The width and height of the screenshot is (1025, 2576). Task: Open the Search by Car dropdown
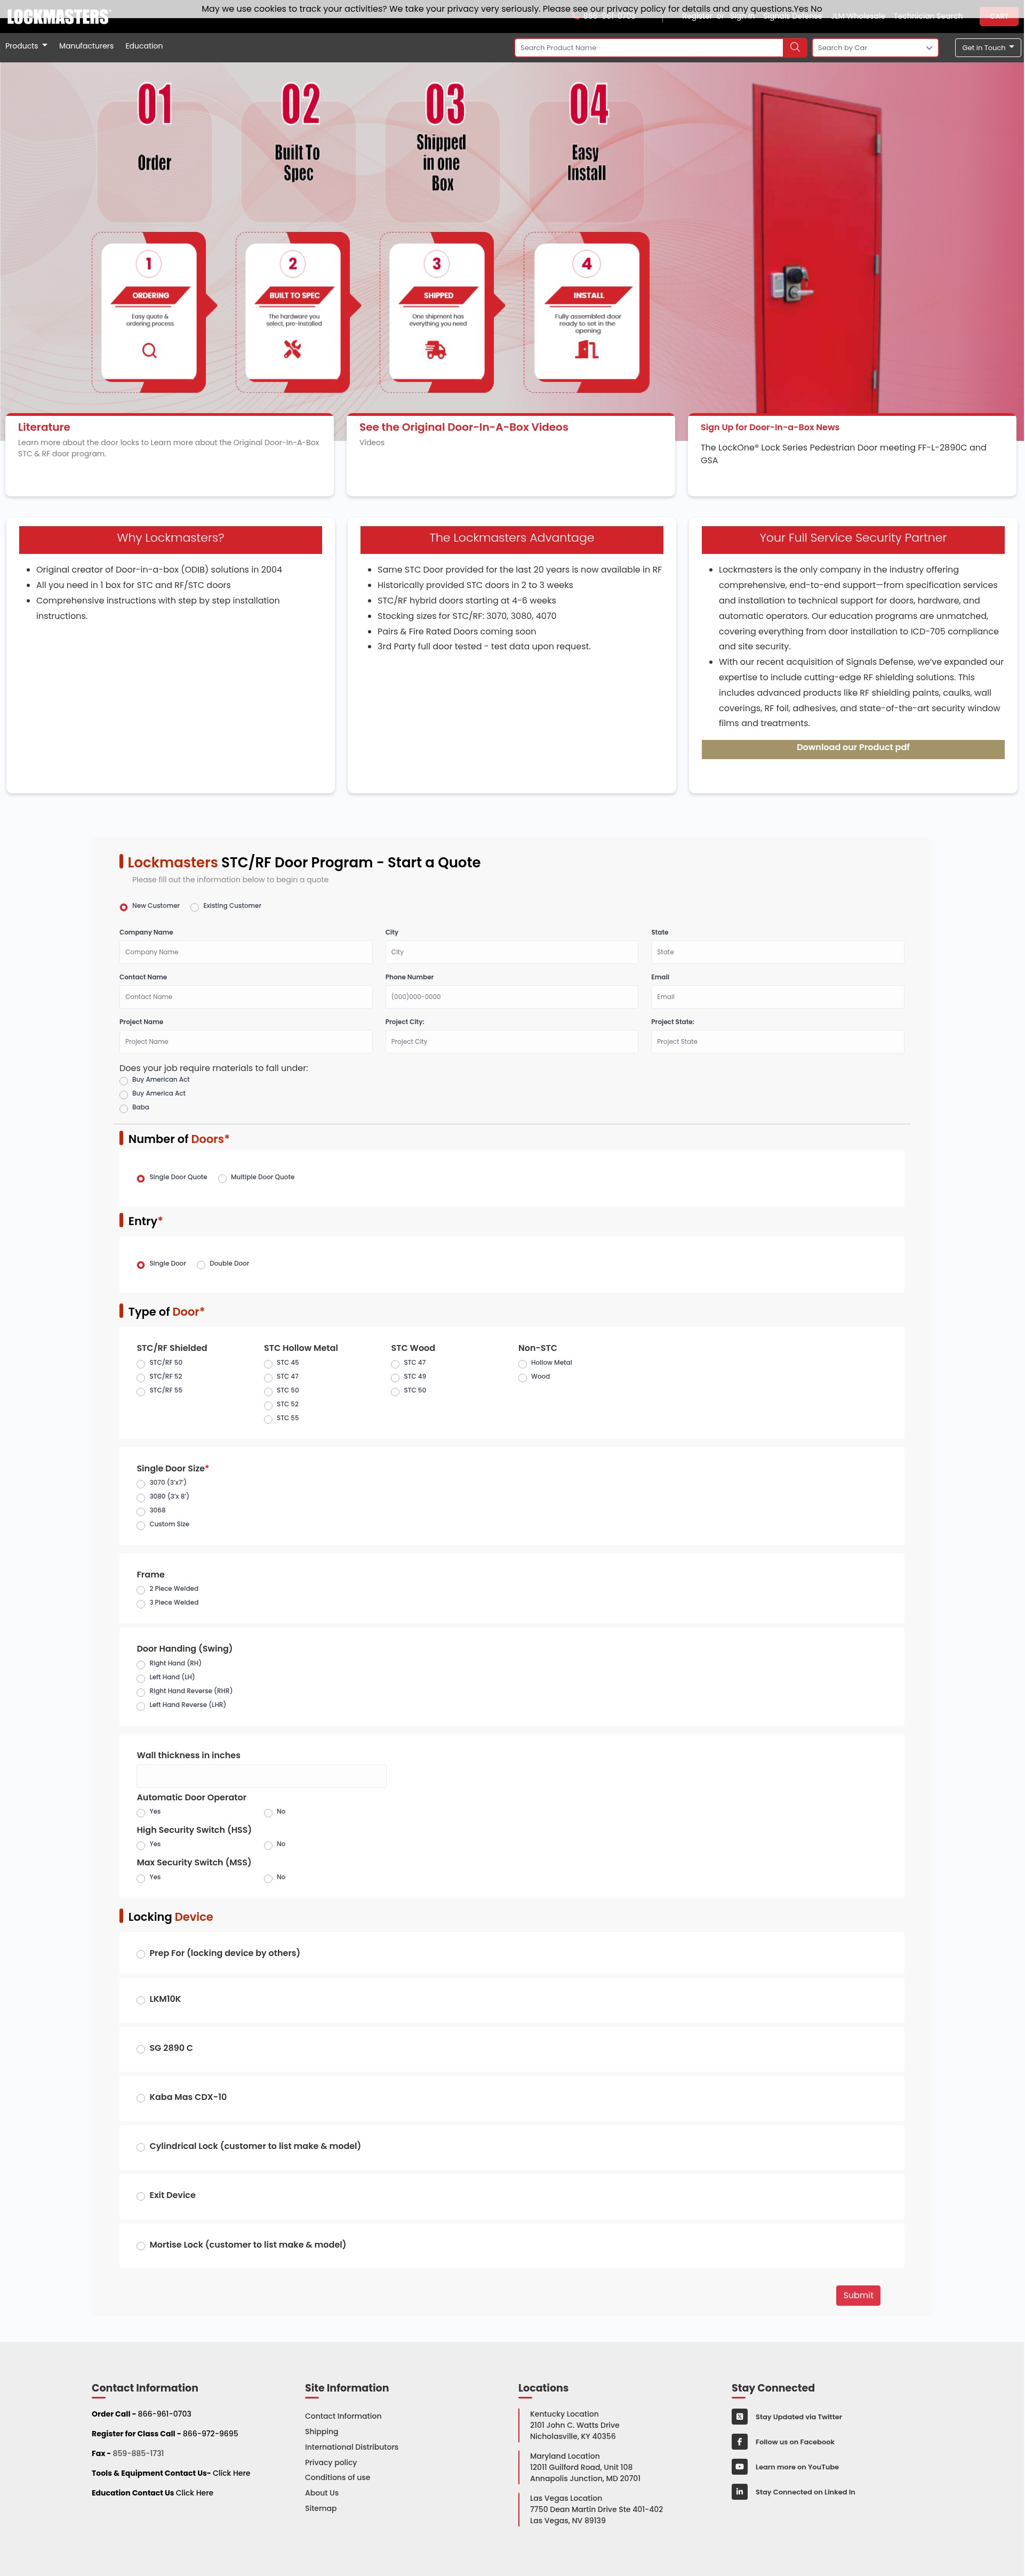coord(875,47)
